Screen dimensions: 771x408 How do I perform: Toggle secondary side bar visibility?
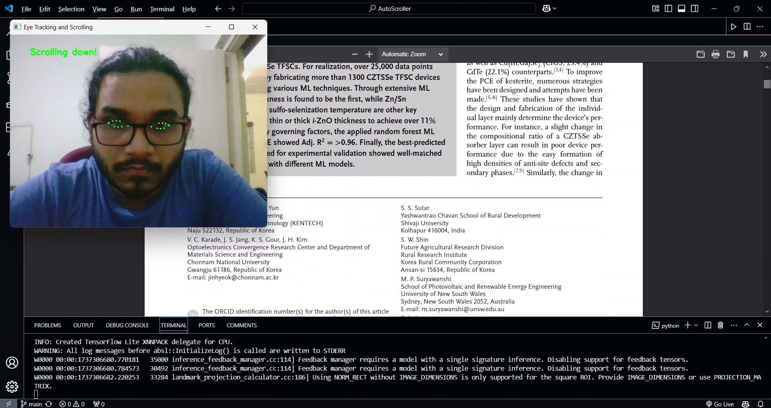[x=695, y=8]
